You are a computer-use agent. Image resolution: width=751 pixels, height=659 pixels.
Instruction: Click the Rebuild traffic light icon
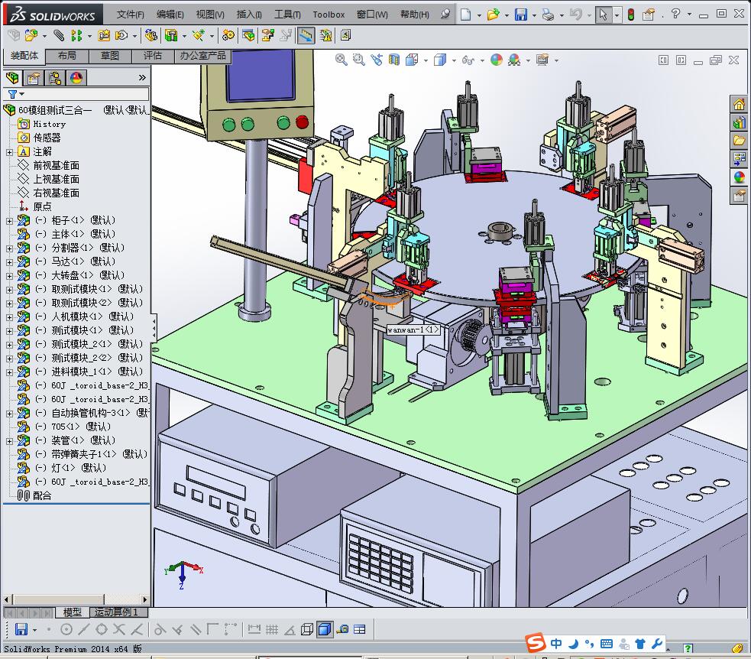pyautogui.click(x=630, y=15)
